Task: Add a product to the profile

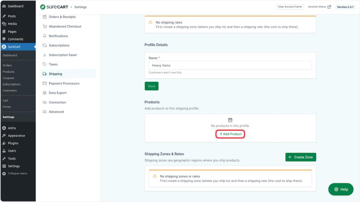Action: [230, 134]
